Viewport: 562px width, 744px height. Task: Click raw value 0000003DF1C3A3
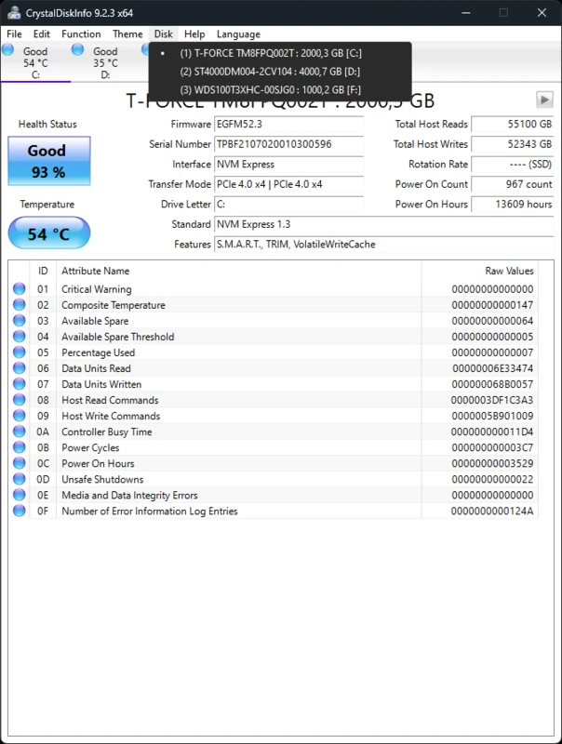[492, 400]
